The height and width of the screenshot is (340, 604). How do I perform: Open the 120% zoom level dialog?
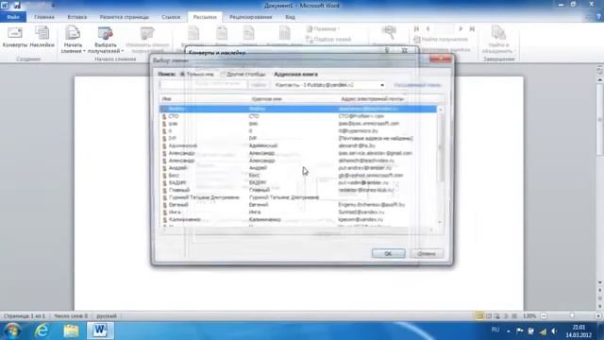point(529,315)
